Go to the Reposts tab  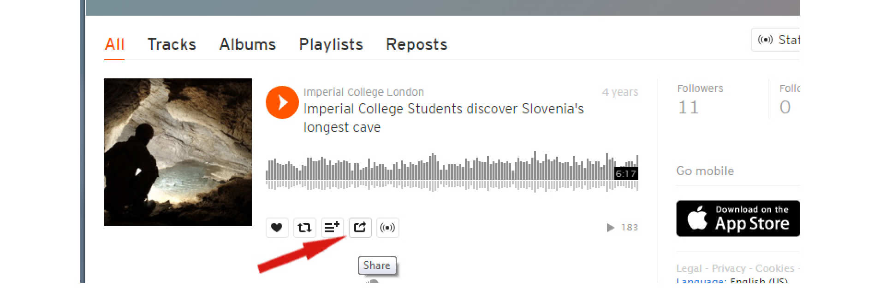(416, 44)
